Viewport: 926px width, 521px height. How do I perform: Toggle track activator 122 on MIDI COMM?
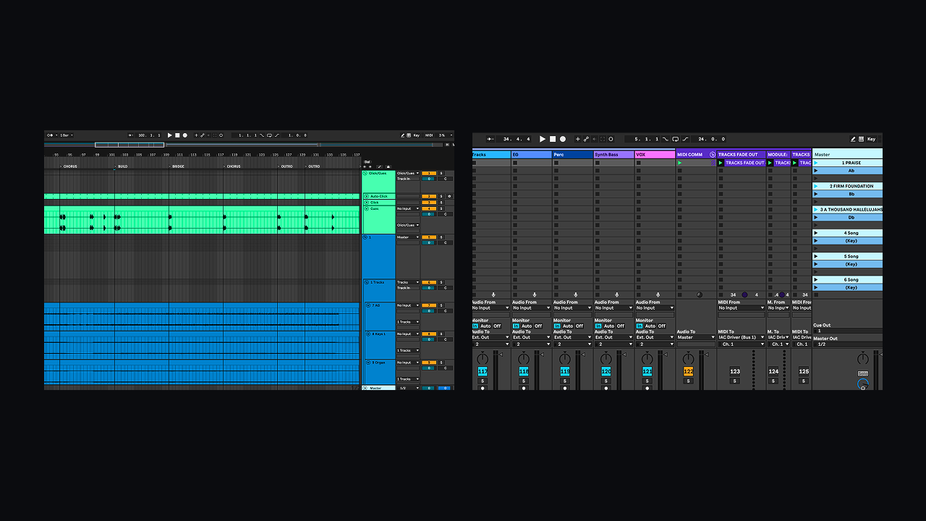688,371
